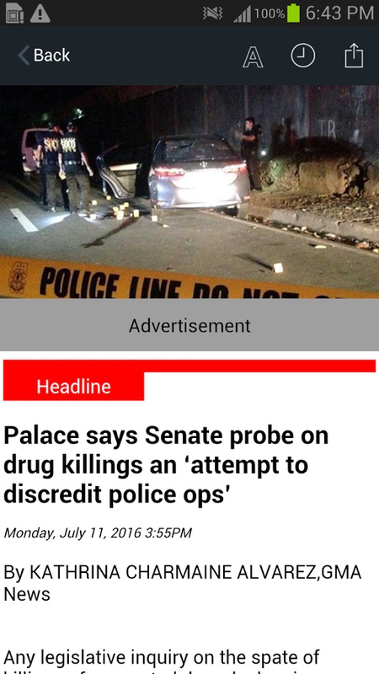Tap the green battery icon
The height and width of the screenshot is (674, 379).
pyautogui.click(x=293, y=13)
